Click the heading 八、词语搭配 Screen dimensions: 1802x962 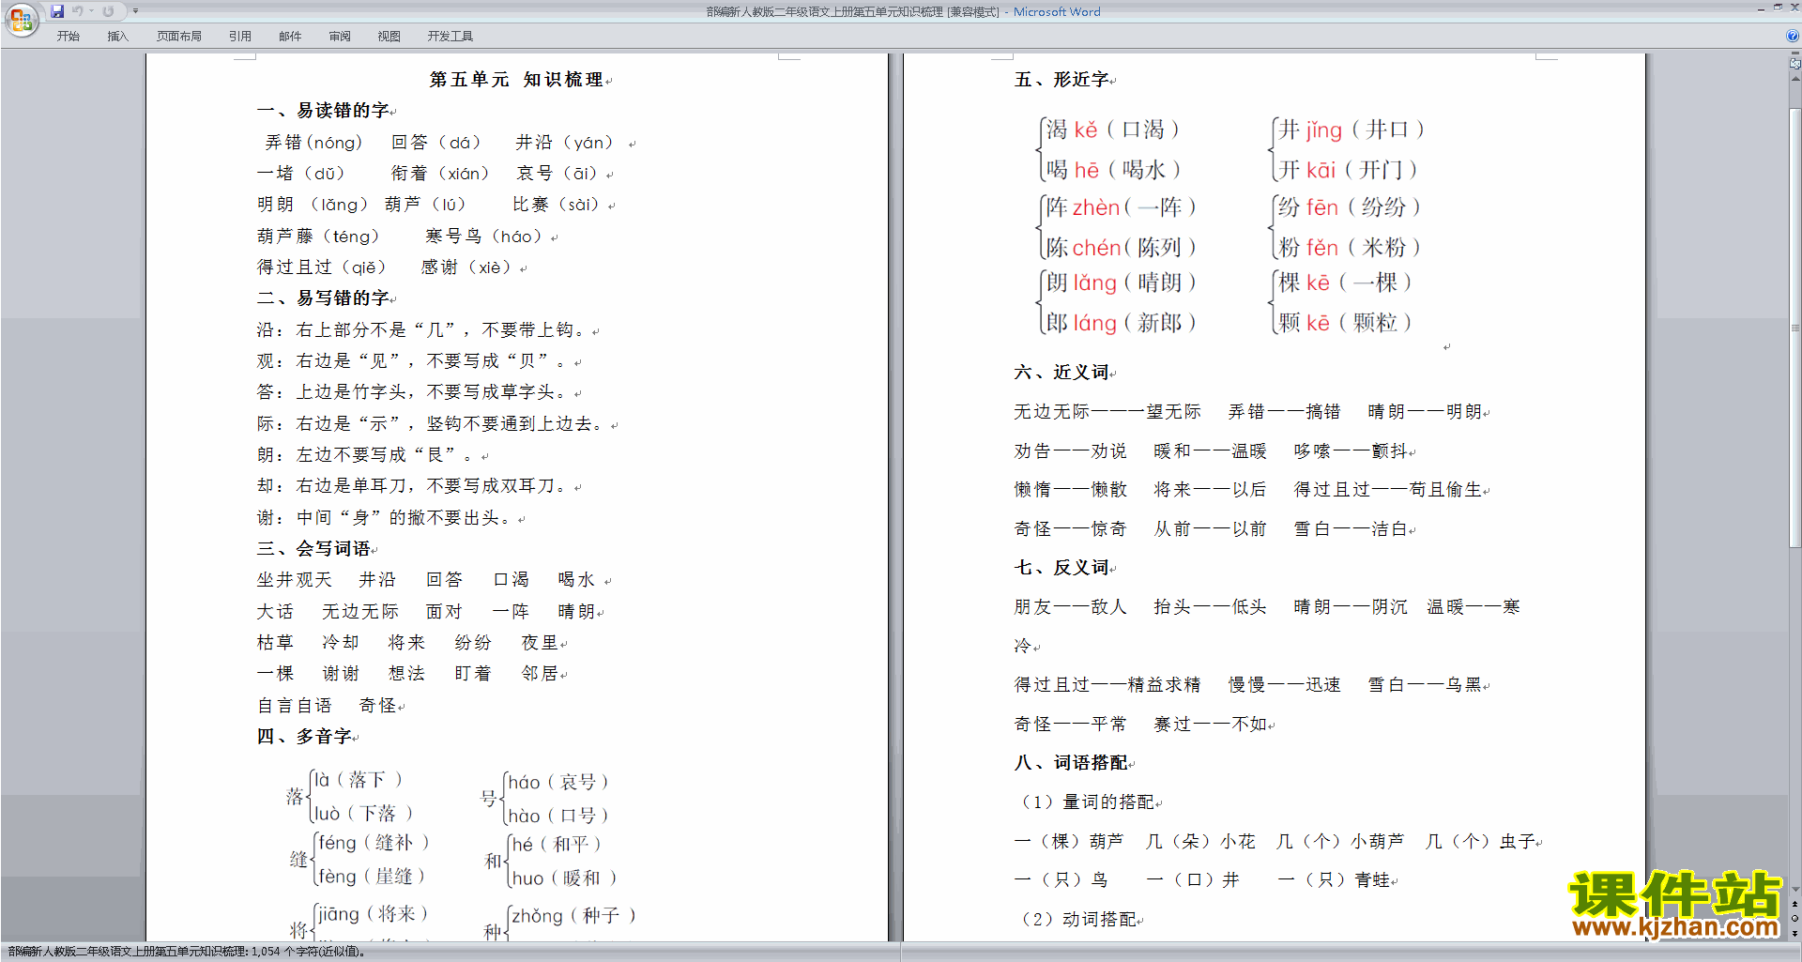pyautogui.click(x=1071, y=763)
